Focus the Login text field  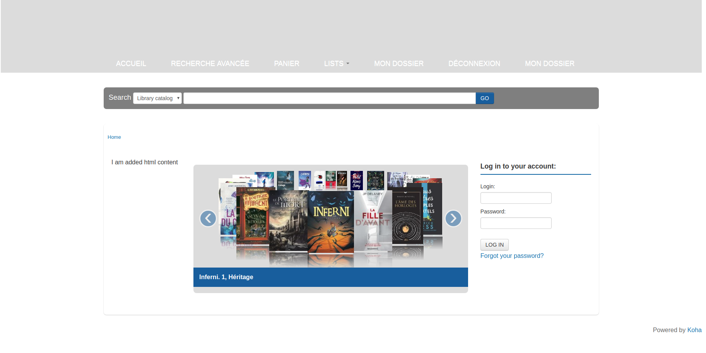[516, 198]
